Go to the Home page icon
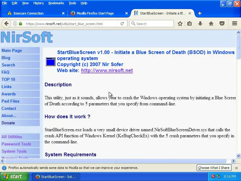This screenshot has height=181, width=241. (211, 24)
